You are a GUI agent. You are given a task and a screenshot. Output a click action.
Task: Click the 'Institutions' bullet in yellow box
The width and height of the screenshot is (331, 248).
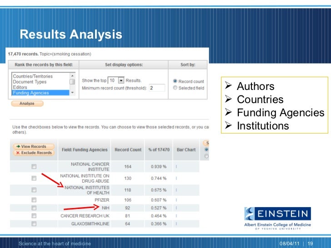(x=263, y=126)
